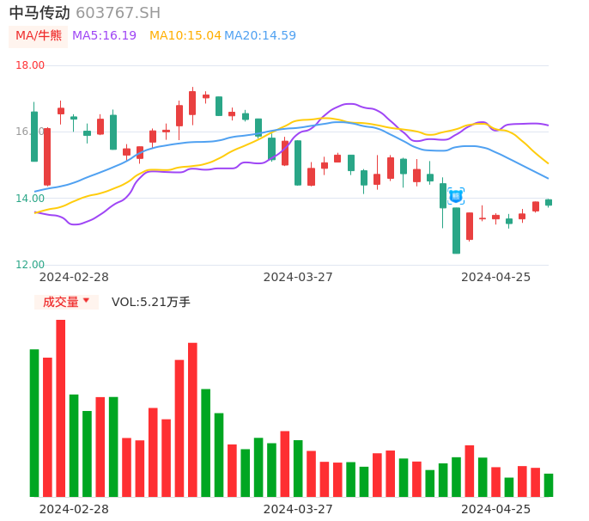Click the 12.00 price axis label
Image resolution: width=589 pixels, height=521 pixels.
pyautogui.click(x=30, y=265)
